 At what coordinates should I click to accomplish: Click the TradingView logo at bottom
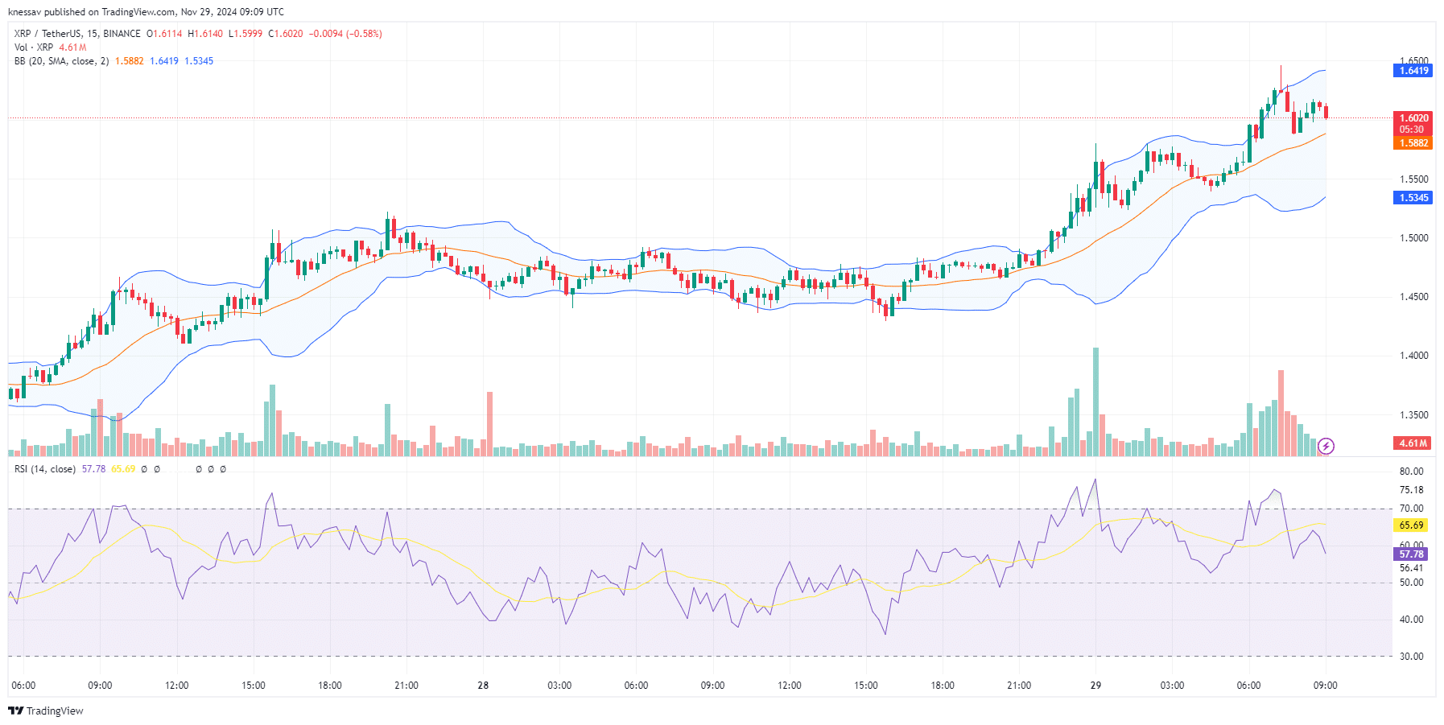tap(46, 711)
